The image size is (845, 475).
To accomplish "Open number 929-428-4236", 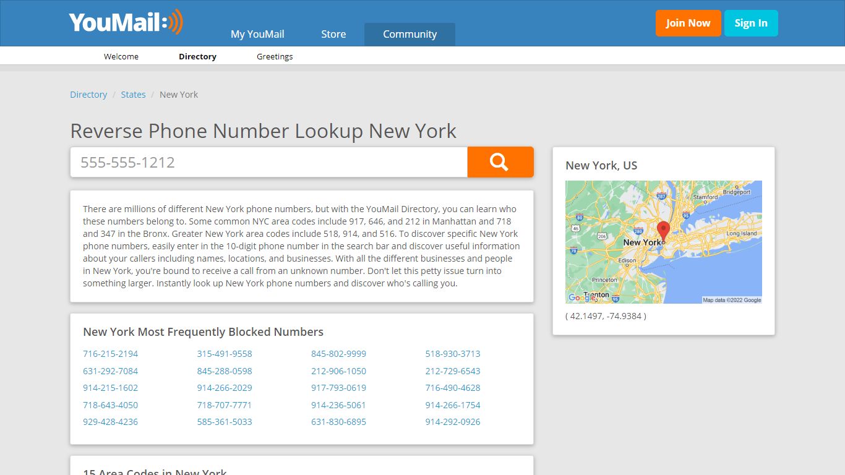I will coord(110,422).
